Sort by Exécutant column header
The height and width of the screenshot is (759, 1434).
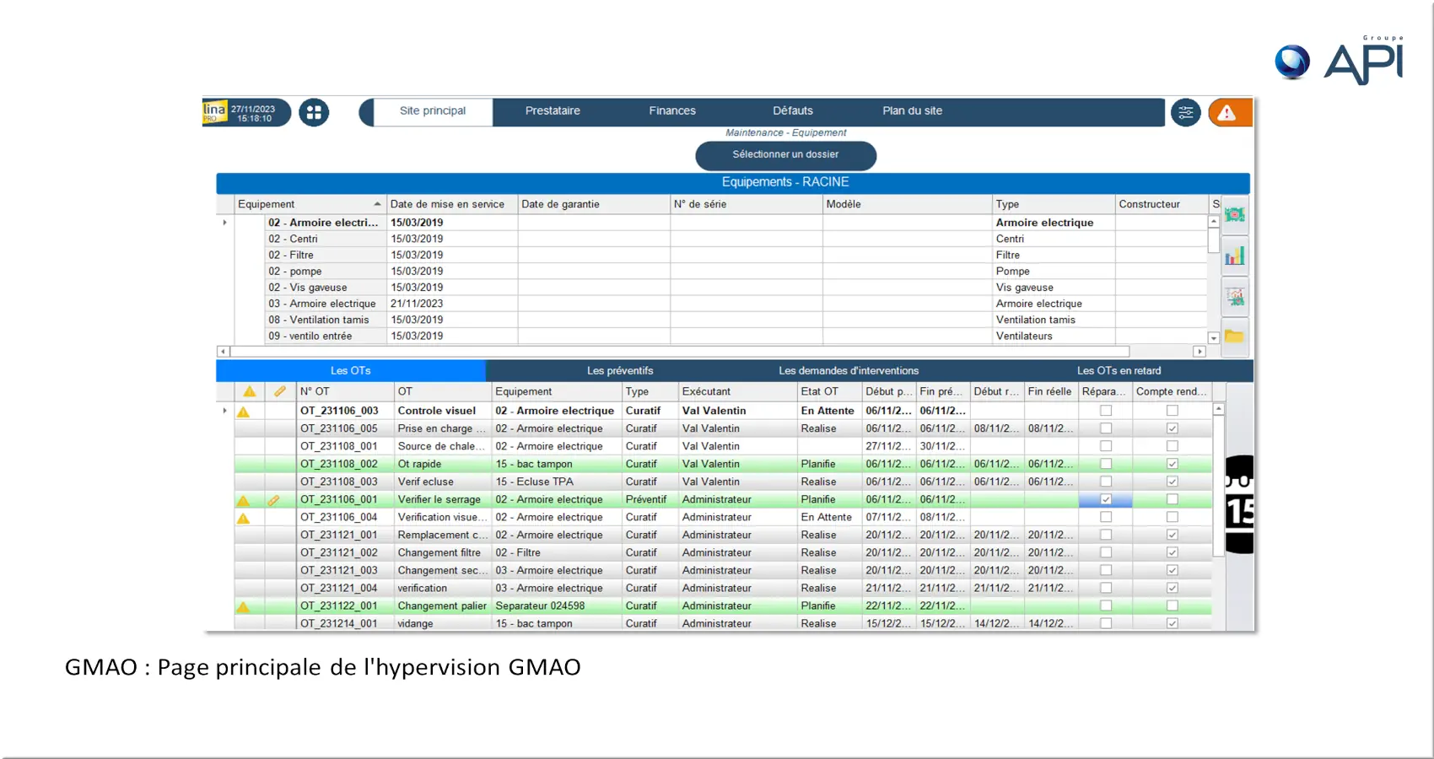click(x=737, y=391)
